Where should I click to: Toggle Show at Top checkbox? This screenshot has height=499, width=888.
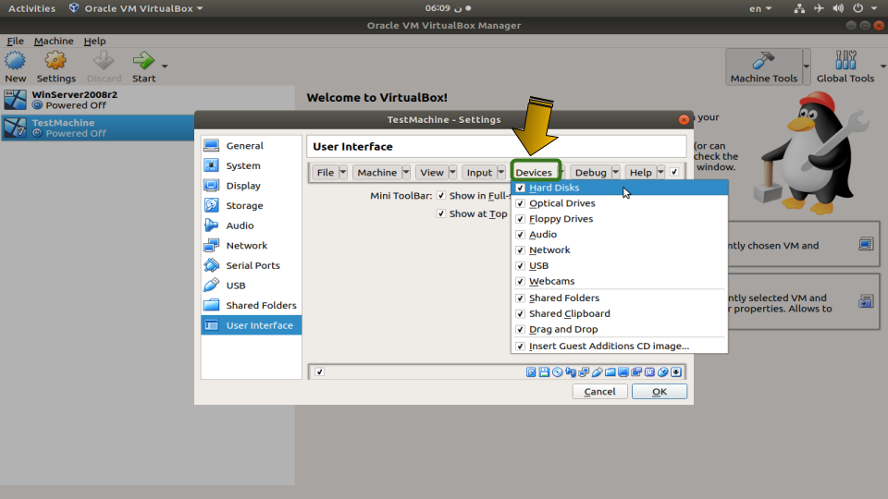point(441,213)
